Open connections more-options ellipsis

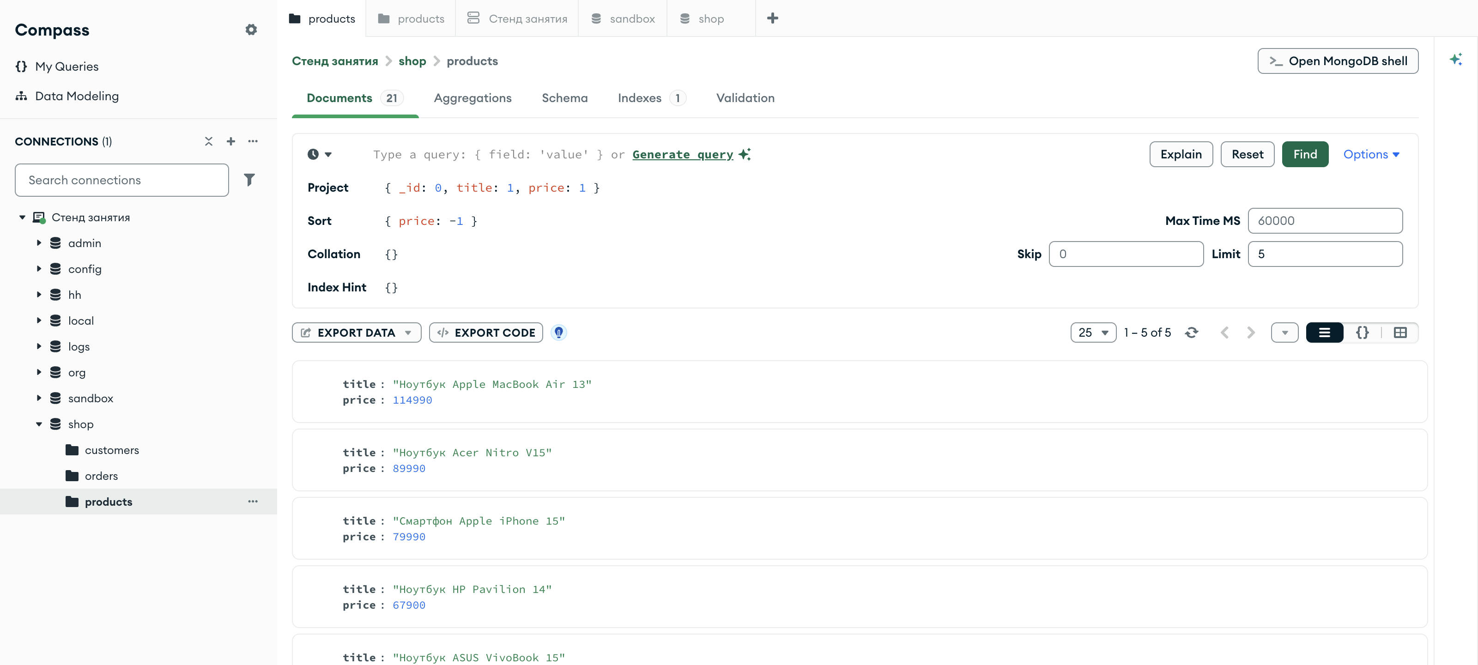(253, 141)
